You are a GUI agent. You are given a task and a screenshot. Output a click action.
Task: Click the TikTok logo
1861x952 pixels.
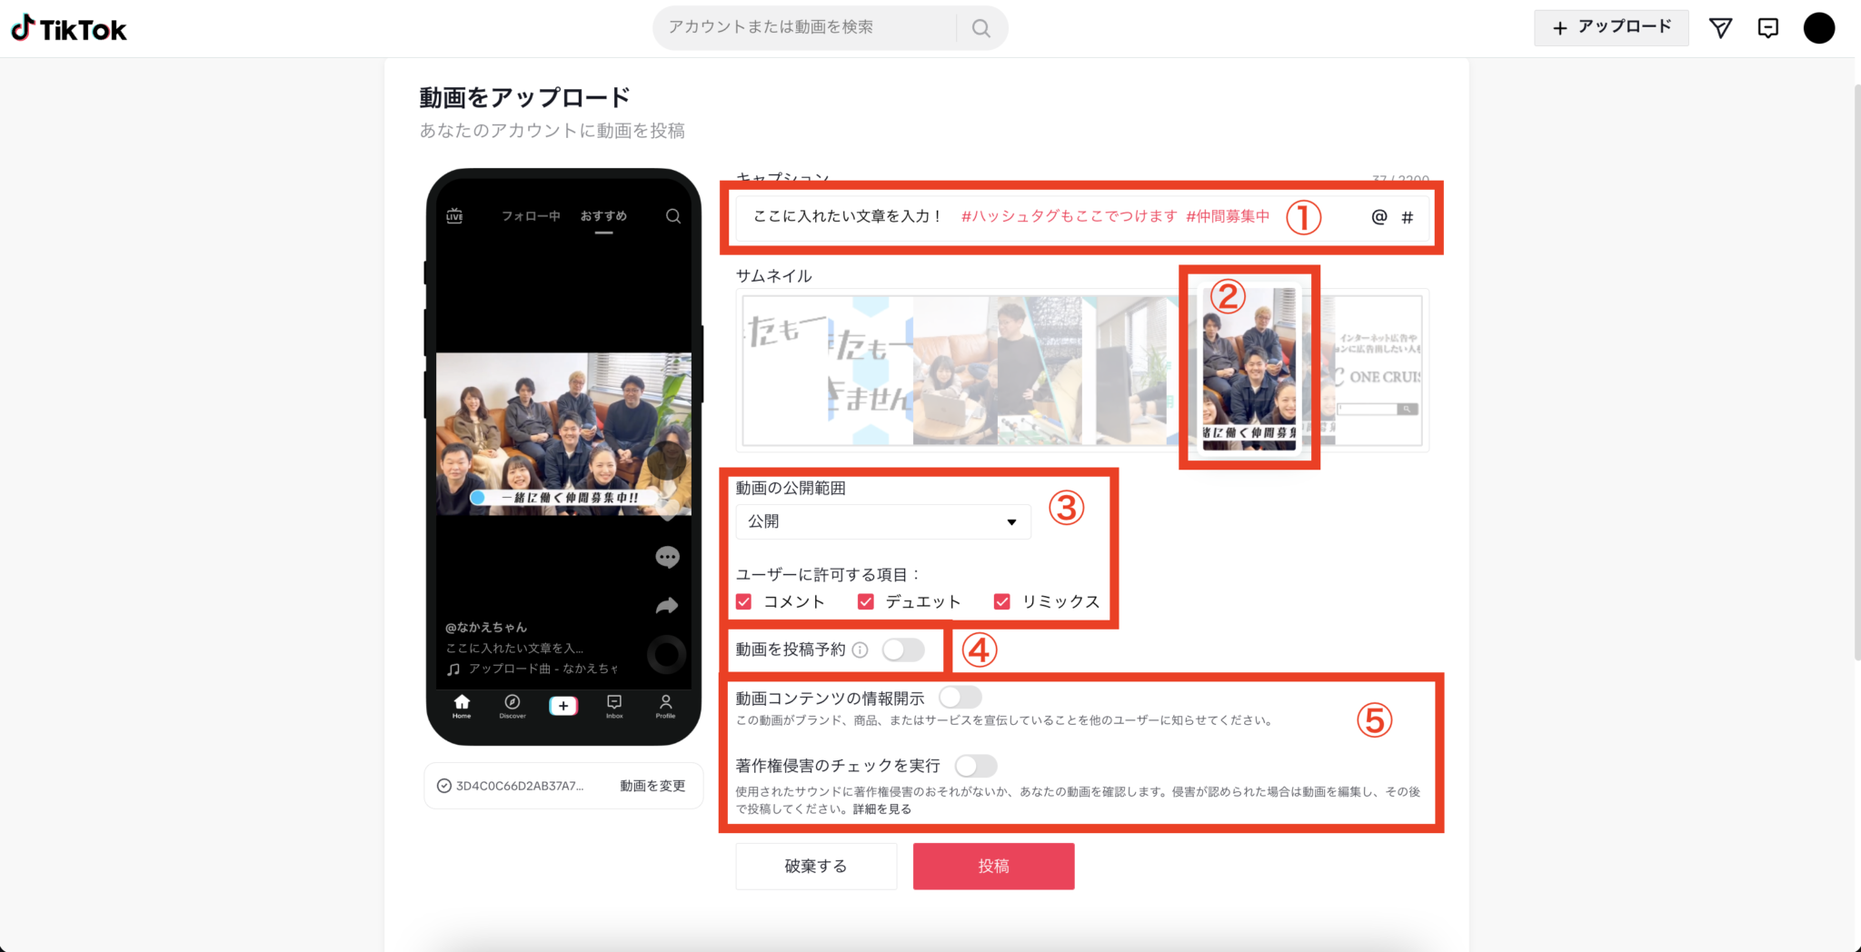pos(69,29)
